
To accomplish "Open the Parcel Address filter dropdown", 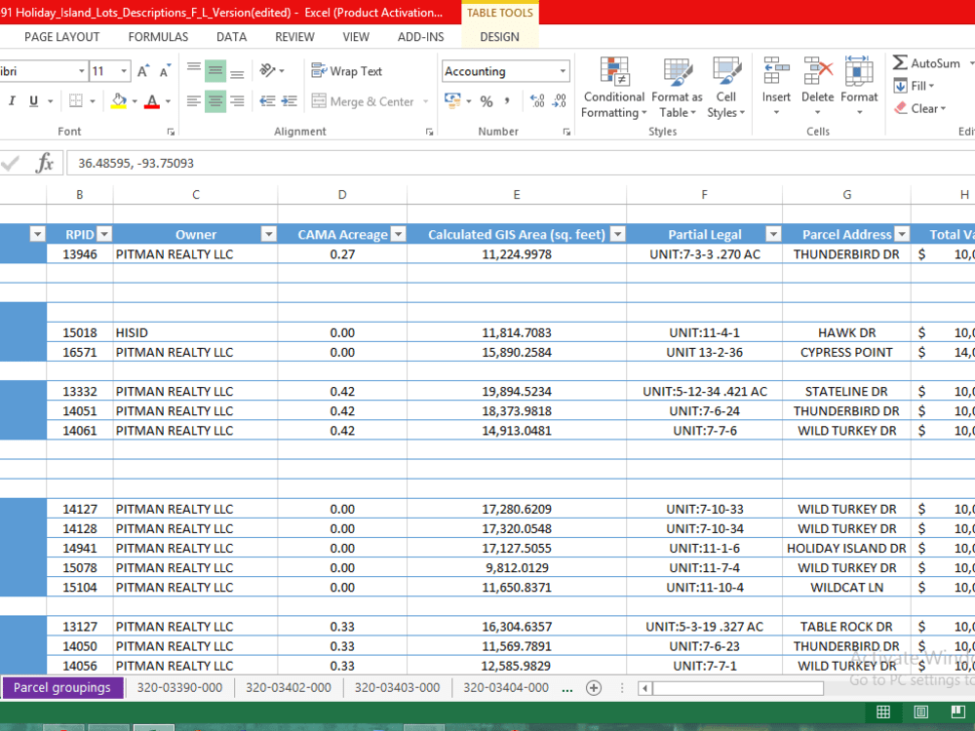I will 902,234.
